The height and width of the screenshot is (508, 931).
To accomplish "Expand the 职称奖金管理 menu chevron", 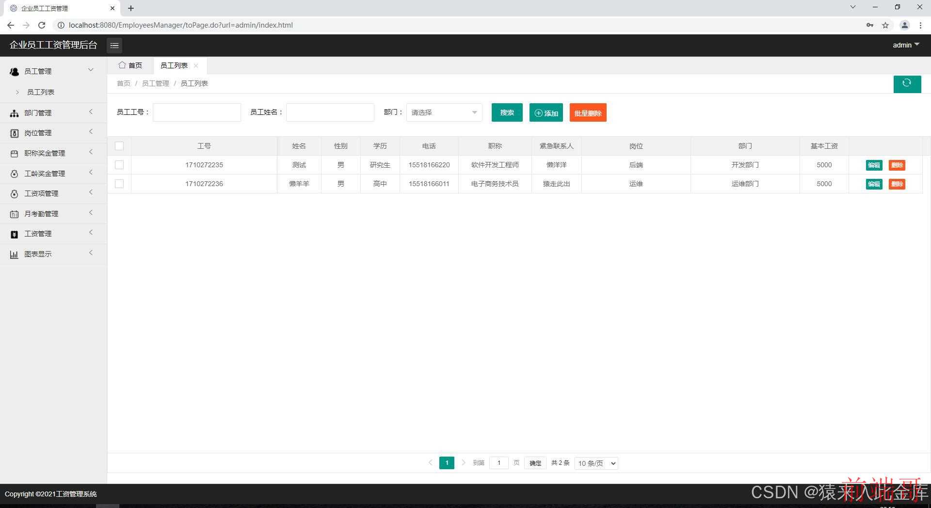I will 91,152.
